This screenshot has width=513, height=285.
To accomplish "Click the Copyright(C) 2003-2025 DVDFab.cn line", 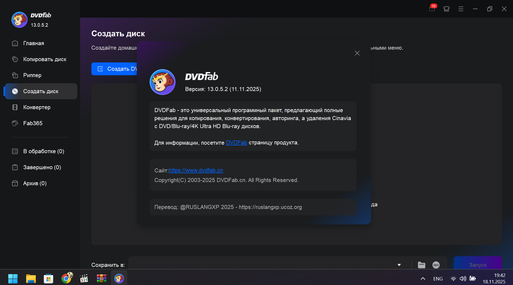I will click(226, 180).
